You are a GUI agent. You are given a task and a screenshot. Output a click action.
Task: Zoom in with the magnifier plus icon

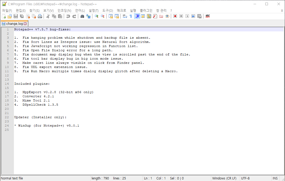(97, 16)
